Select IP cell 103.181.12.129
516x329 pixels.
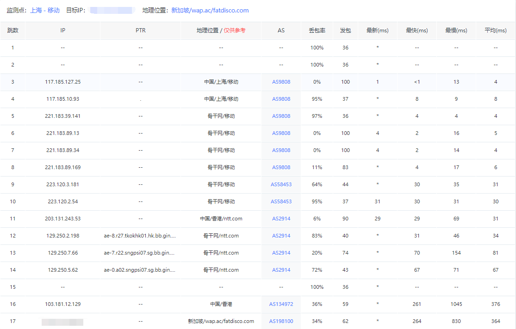(x=62, y=304)
